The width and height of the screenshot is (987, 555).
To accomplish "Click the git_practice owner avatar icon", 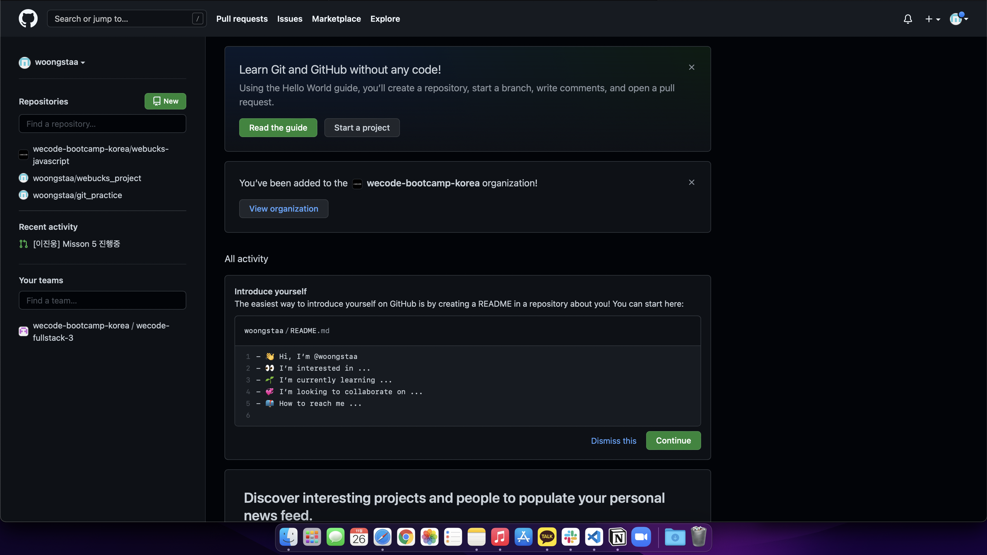I will (x=24, y=195).
